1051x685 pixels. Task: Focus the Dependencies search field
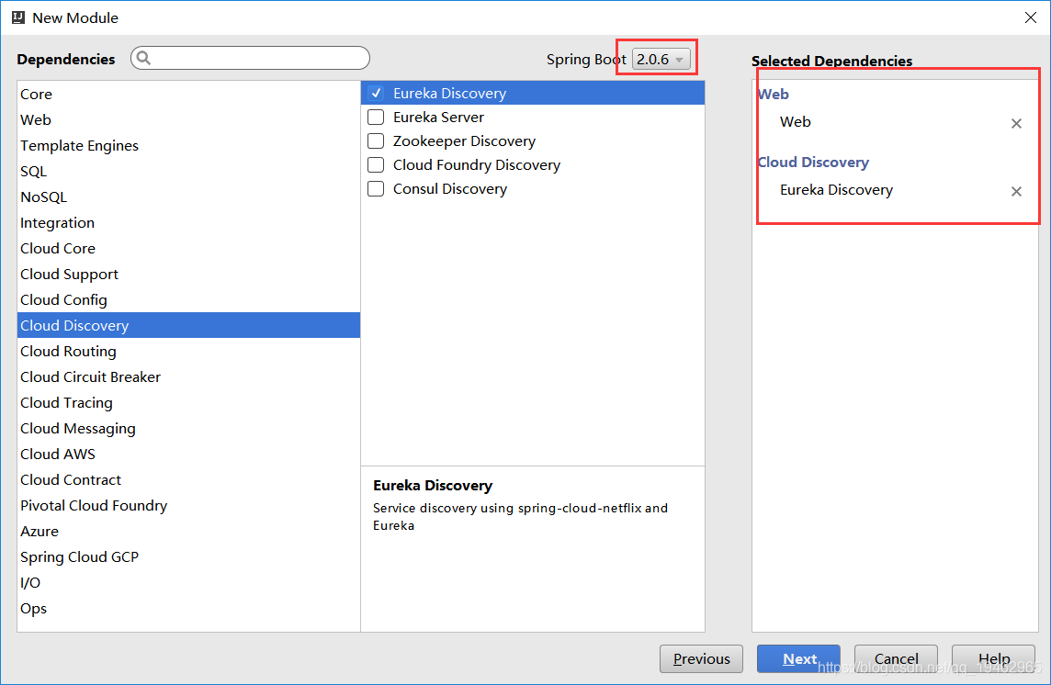tap(250, 59)
